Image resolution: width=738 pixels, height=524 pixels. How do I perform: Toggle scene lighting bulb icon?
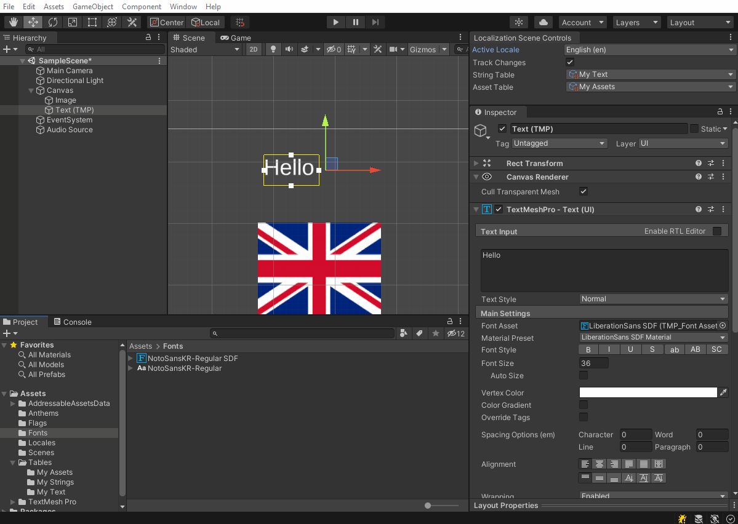tap(273, 50)
